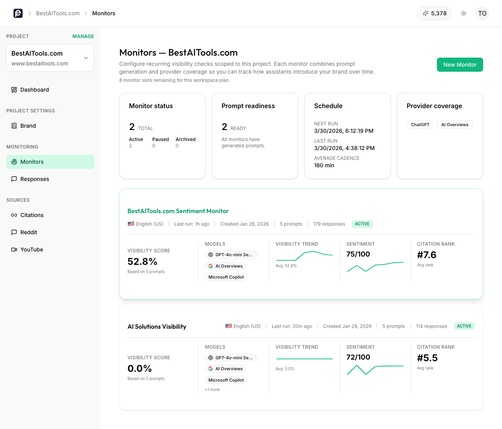Screen dimensions: 502x429
Task: Click the Prompt readiness card heading
Action: [x=248, y=106]
